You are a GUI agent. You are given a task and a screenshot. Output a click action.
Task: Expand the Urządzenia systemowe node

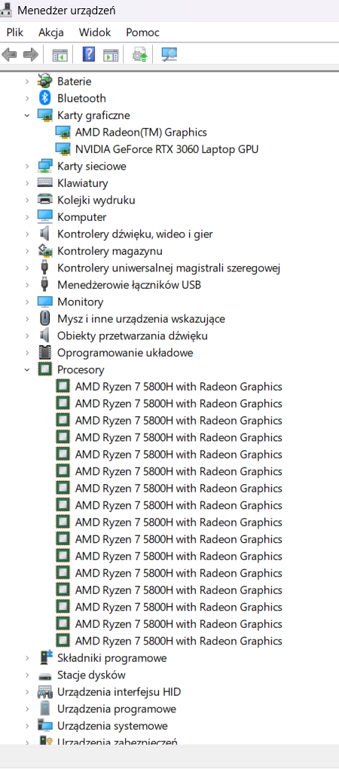[x=27, y=726]
